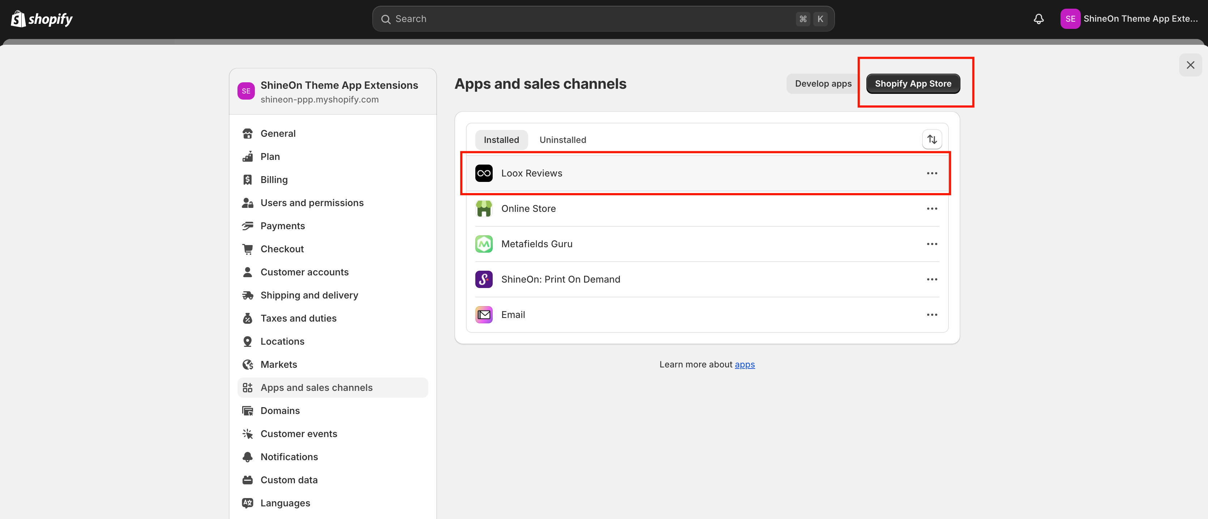
Task: Open Custom data settings
Action: coord(333,480)
